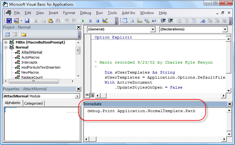Expand the MBtn (MacroButtonPrompt) project
Screen dimensions: 235x145
point(6,42)
